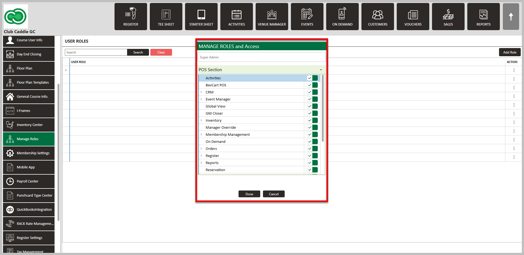Click the Club Caddie logo
524x255 pixels.
pos(15,16)
